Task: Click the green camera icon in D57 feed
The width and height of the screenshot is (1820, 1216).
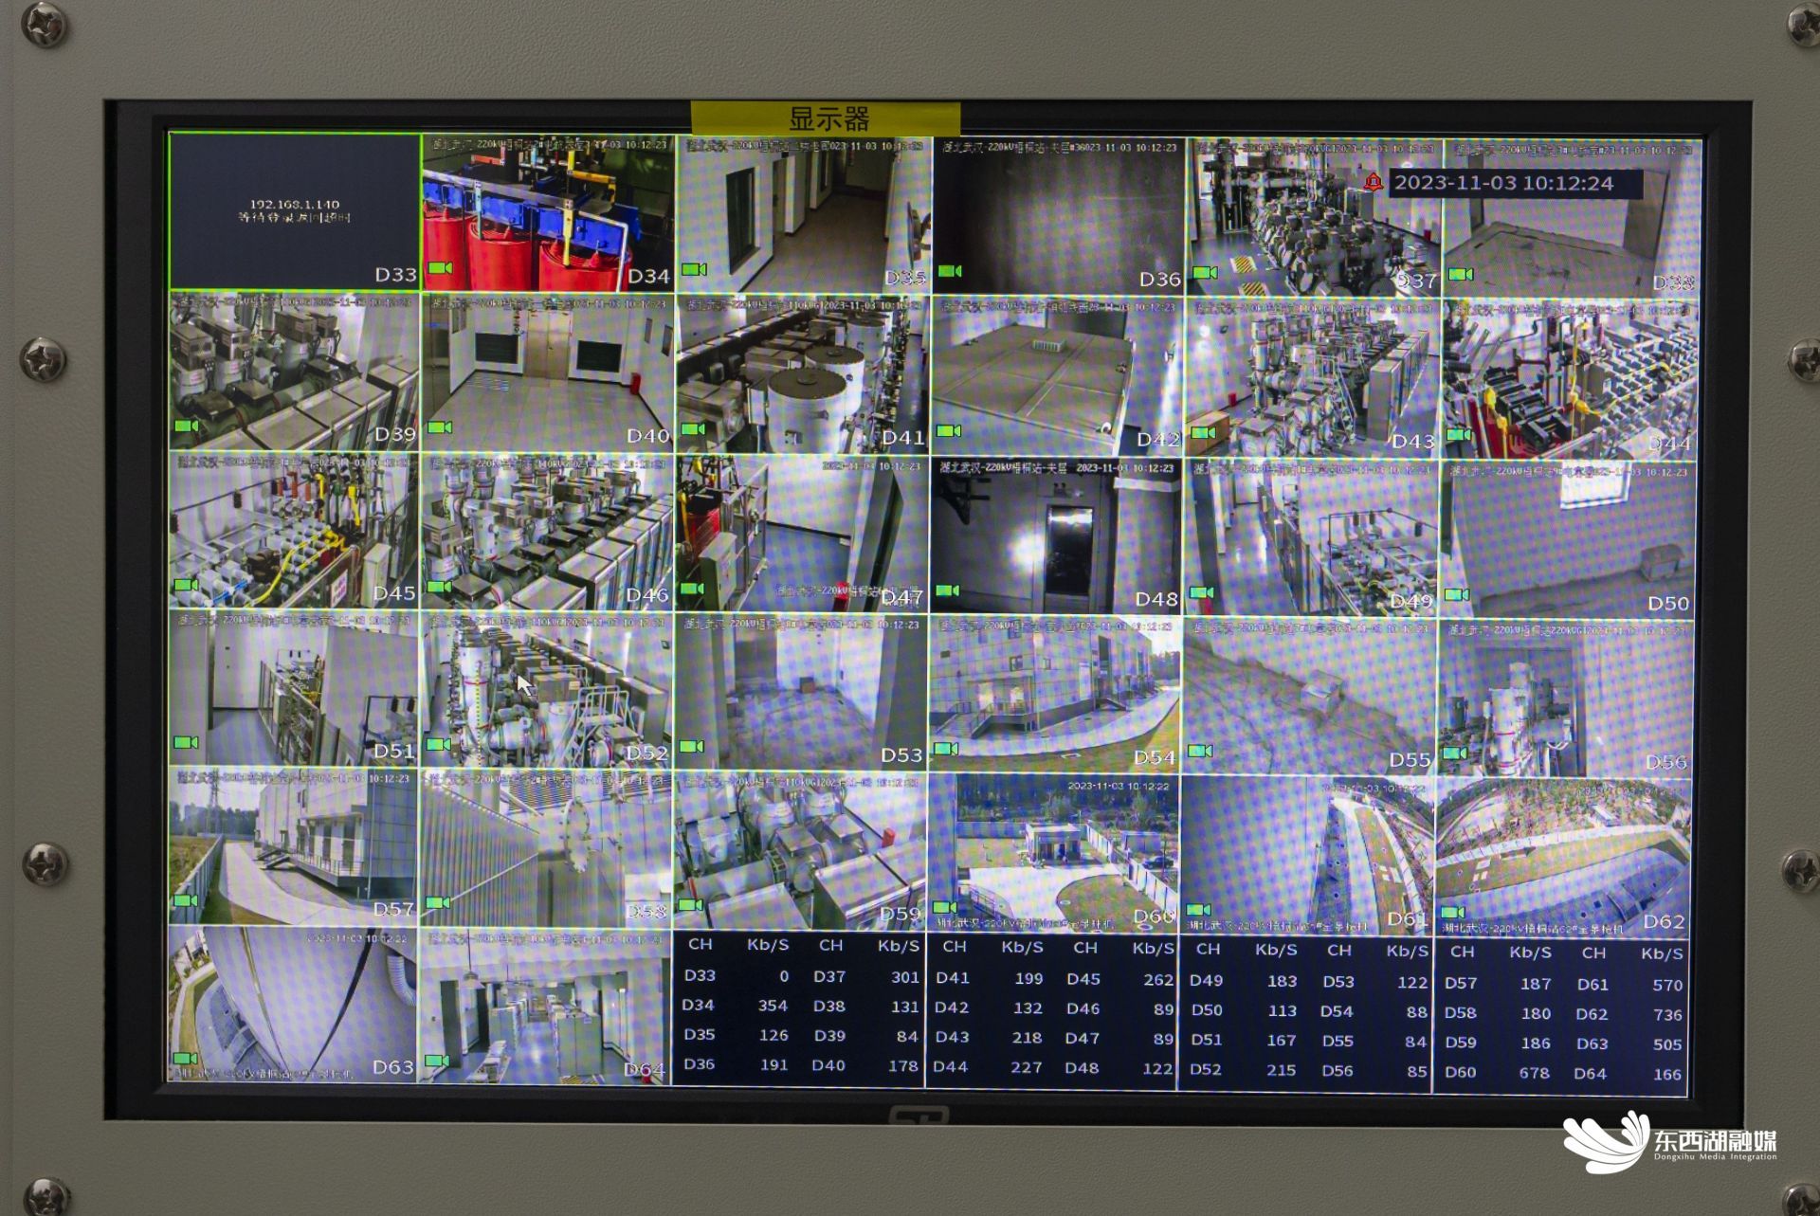Action: click(186, 900)
